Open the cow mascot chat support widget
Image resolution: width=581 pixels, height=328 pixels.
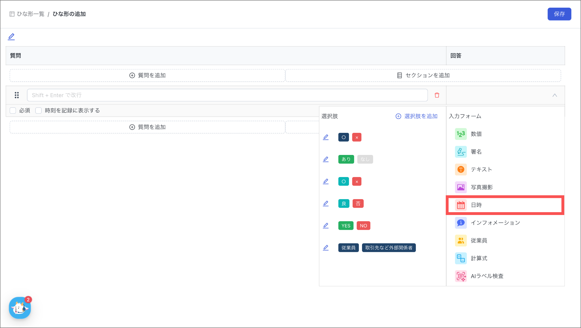pyautogui.click(x=20, y=308)
